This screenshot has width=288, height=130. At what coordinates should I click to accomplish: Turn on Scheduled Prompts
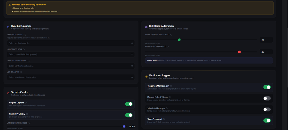point(267,110)
